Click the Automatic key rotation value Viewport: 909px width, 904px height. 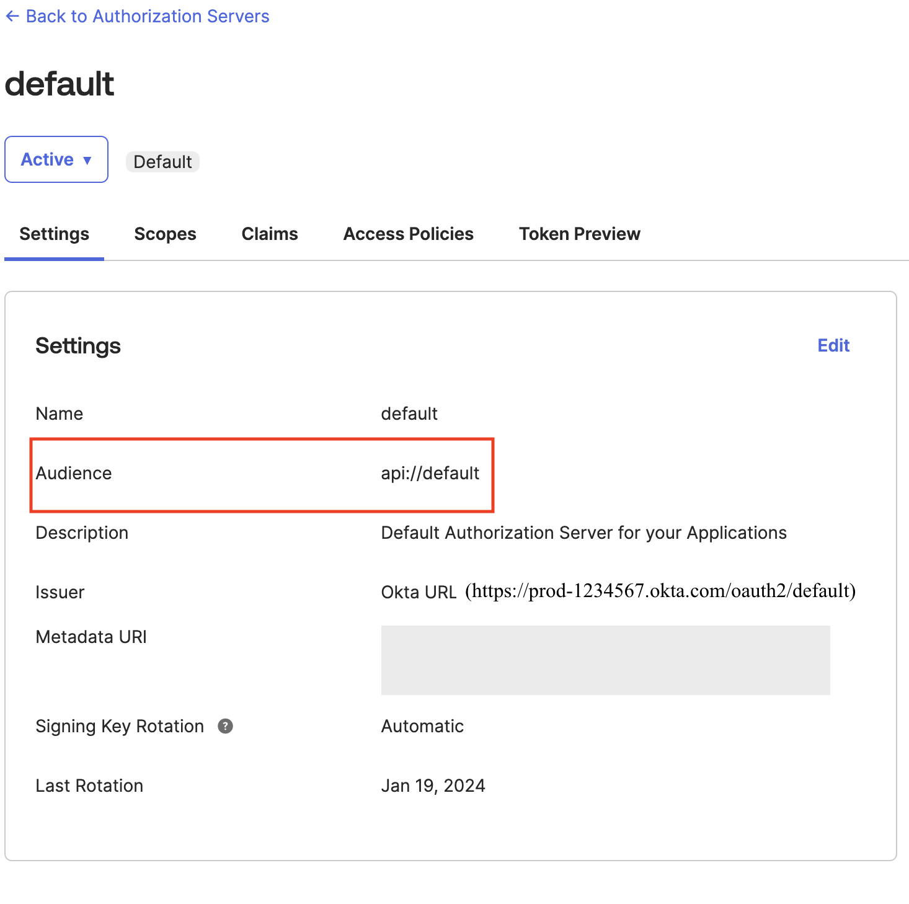(x=422, y=726)
